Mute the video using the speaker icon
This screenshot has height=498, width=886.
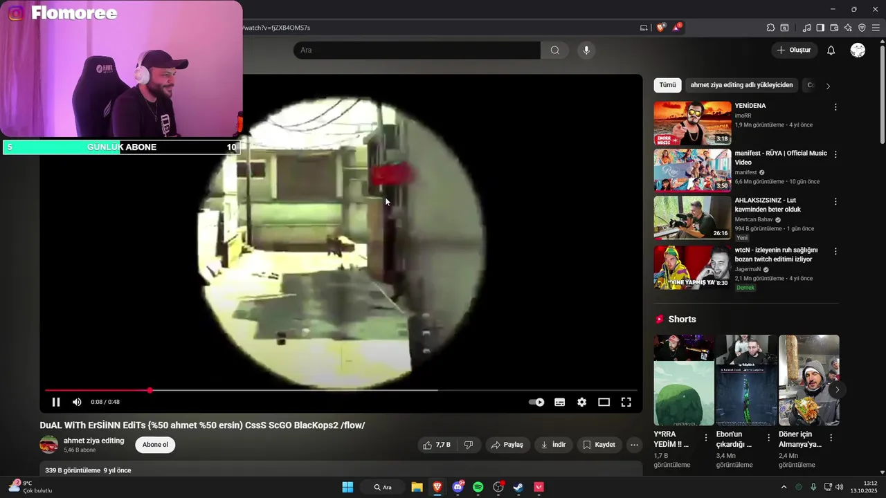(77, 402)
